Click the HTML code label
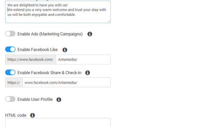The height and width of the screenshot is (127, 202). tap(16, 115)
